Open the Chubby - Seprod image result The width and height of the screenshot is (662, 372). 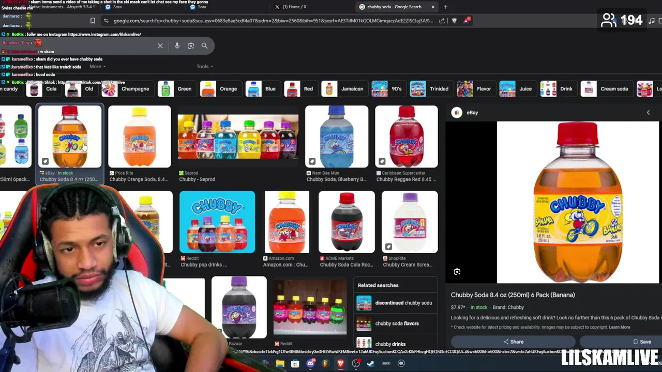point(238,137)
